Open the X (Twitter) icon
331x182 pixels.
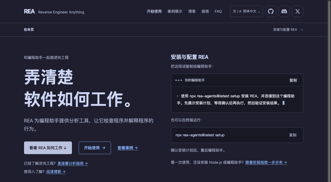(x=298, y=11)
